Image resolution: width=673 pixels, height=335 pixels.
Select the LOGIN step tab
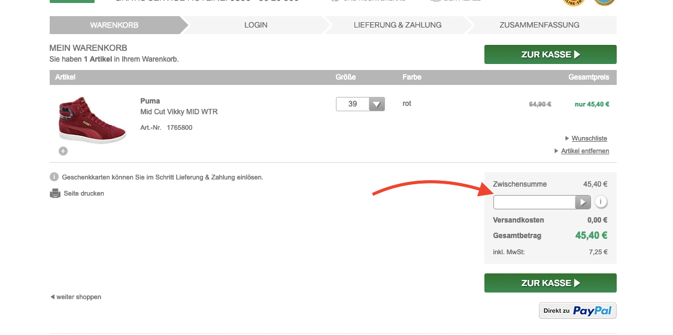pyautogui.click(x=256, y=25)
